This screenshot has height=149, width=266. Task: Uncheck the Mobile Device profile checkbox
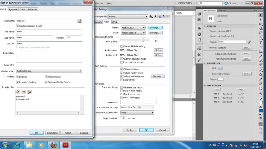coord(46,77)
